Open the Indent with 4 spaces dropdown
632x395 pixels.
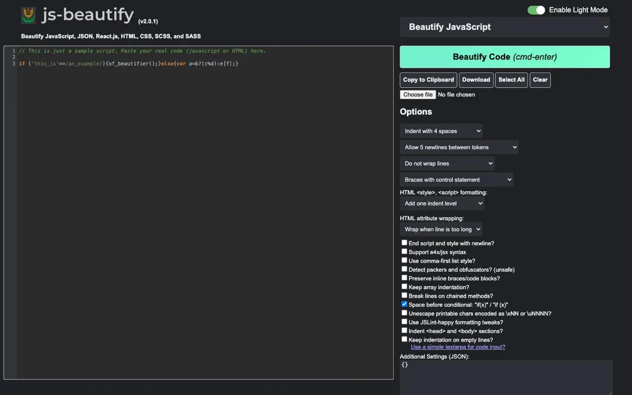(441, 131)
